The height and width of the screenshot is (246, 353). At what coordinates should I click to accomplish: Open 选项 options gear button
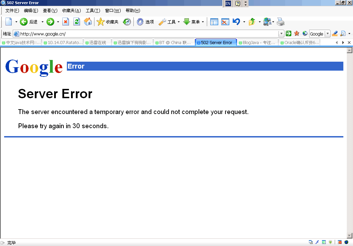click(145, 22)
